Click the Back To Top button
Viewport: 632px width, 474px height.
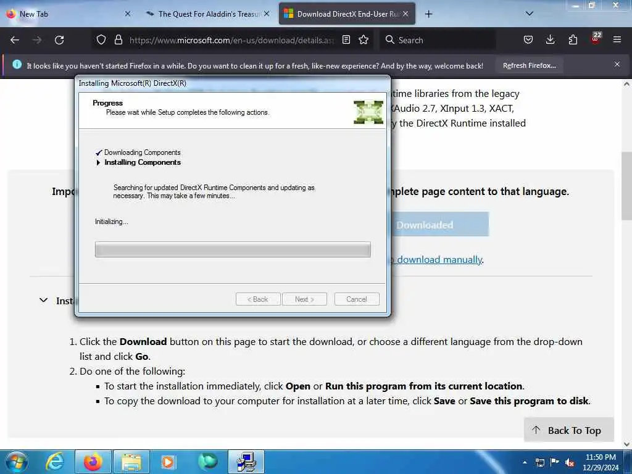(568, 430)
